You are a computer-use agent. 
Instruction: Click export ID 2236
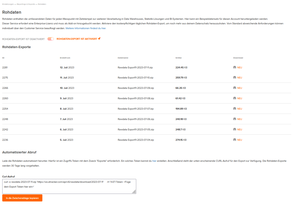coord(5,140)
